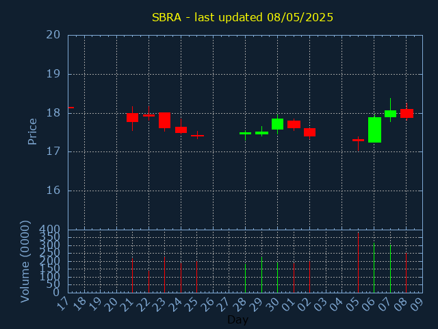The width and height of the screenshot is (438, 329).
Task: Click the red volume bar for day 01
Action: coord(294,278)
